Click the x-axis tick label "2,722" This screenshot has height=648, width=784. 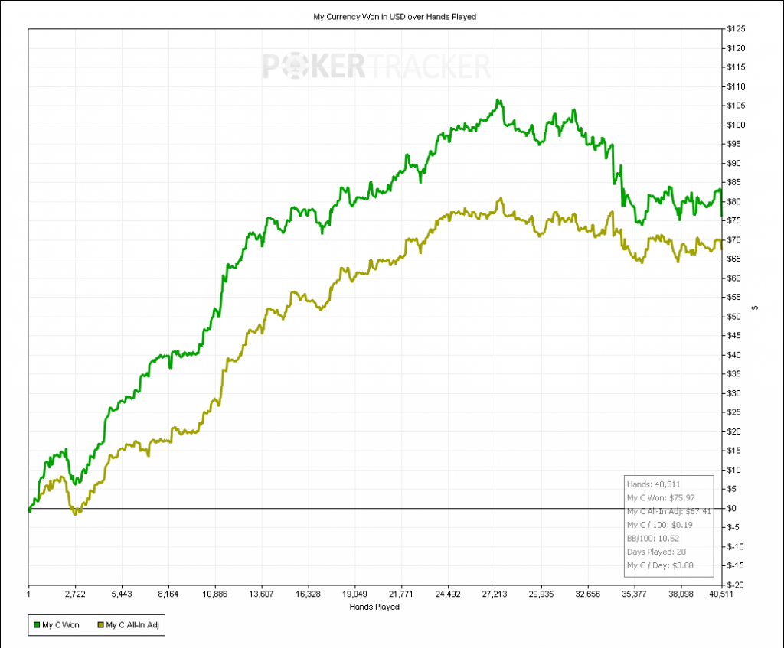(x=75, y=594)
